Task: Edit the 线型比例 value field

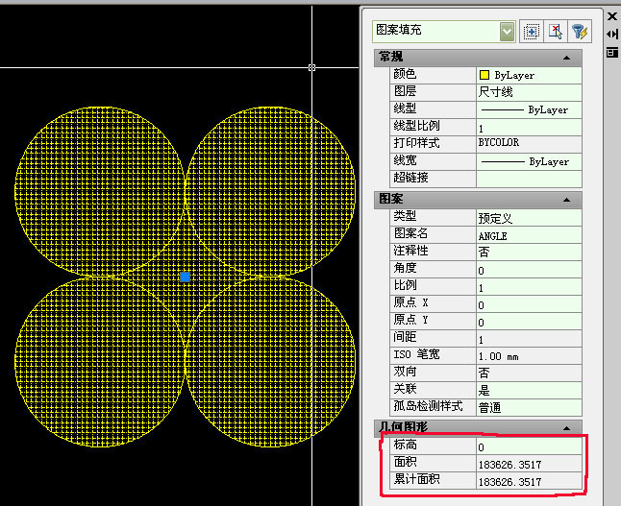Action: tap(529, 127)
